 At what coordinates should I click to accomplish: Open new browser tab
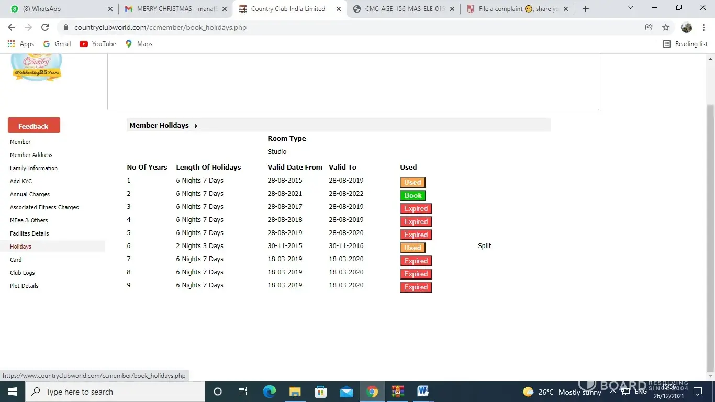coord(586,9)
